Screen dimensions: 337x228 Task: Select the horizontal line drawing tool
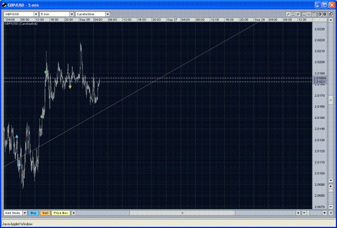[293, 15]
